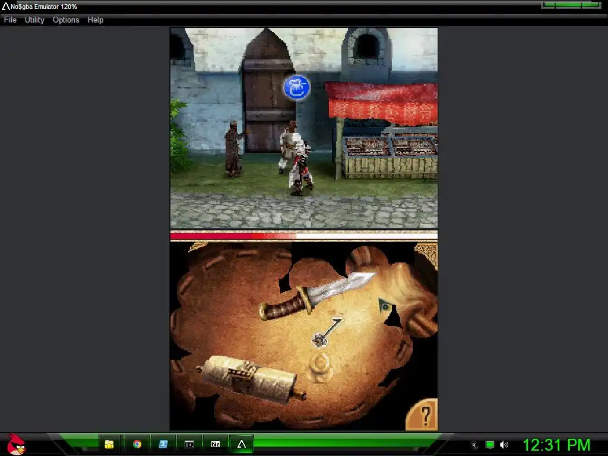Screen dimensions: 608x456
Task: Click the hooded NPC by the door
Action: tap(234, 149)
